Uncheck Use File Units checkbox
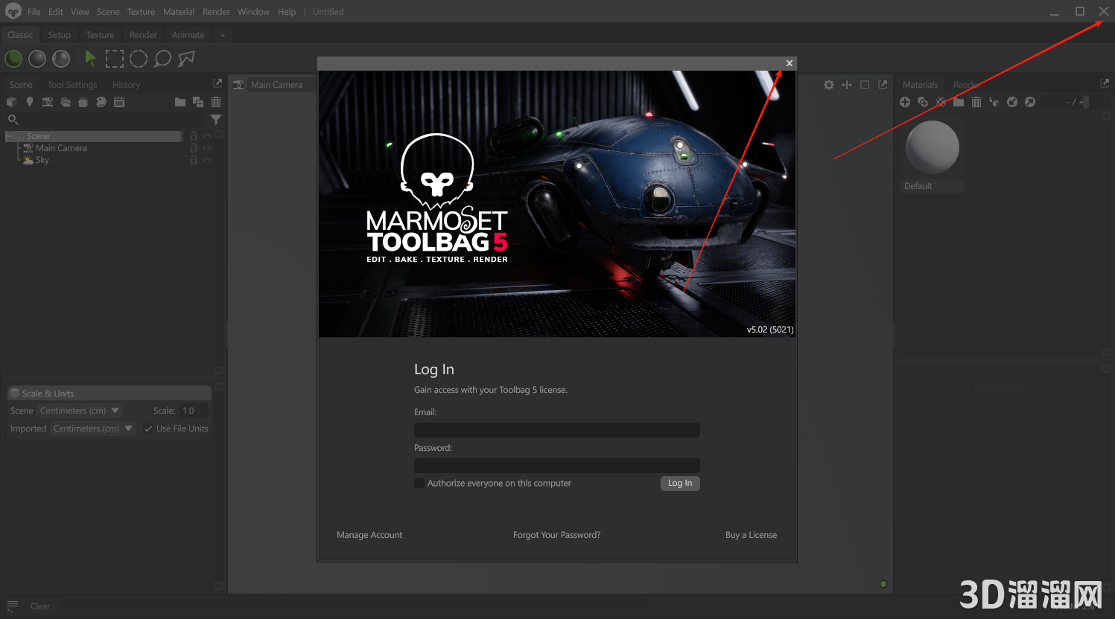This screenshot has width=1115, height=619. [148, 429]
